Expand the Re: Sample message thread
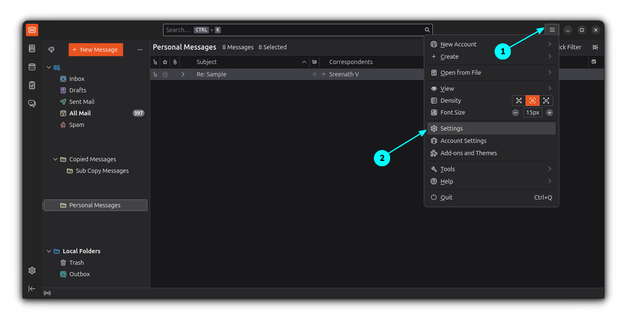Viewport: 627px width, 323px height. pos(183,74)
